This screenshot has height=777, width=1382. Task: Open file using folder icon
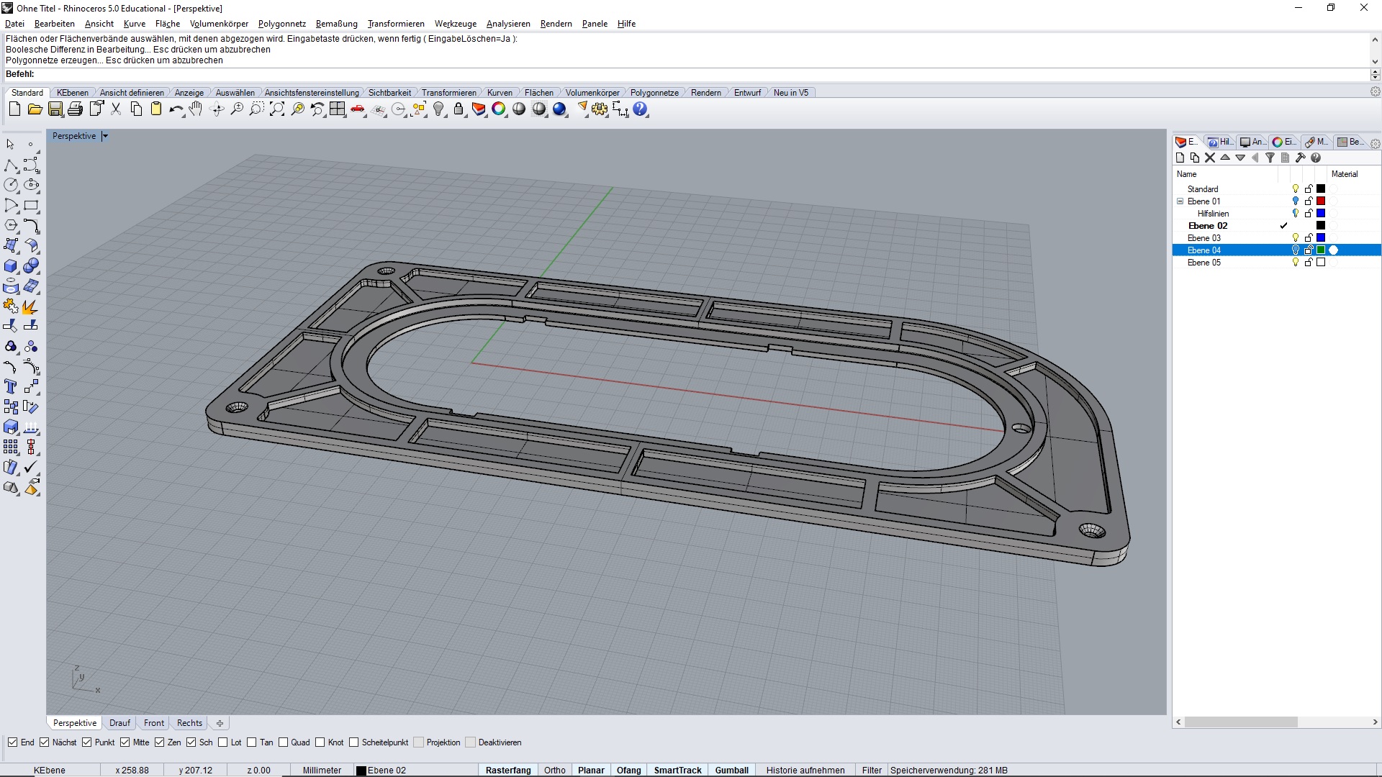(35, 109)
